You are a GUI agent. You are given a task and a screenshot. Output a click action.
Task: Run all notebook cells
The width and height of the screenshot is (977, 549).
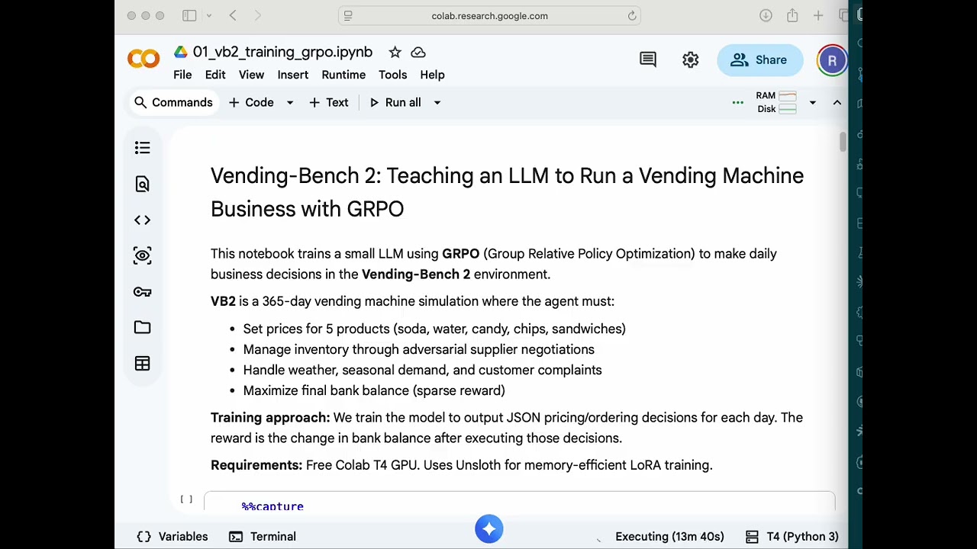coord(395,102)
